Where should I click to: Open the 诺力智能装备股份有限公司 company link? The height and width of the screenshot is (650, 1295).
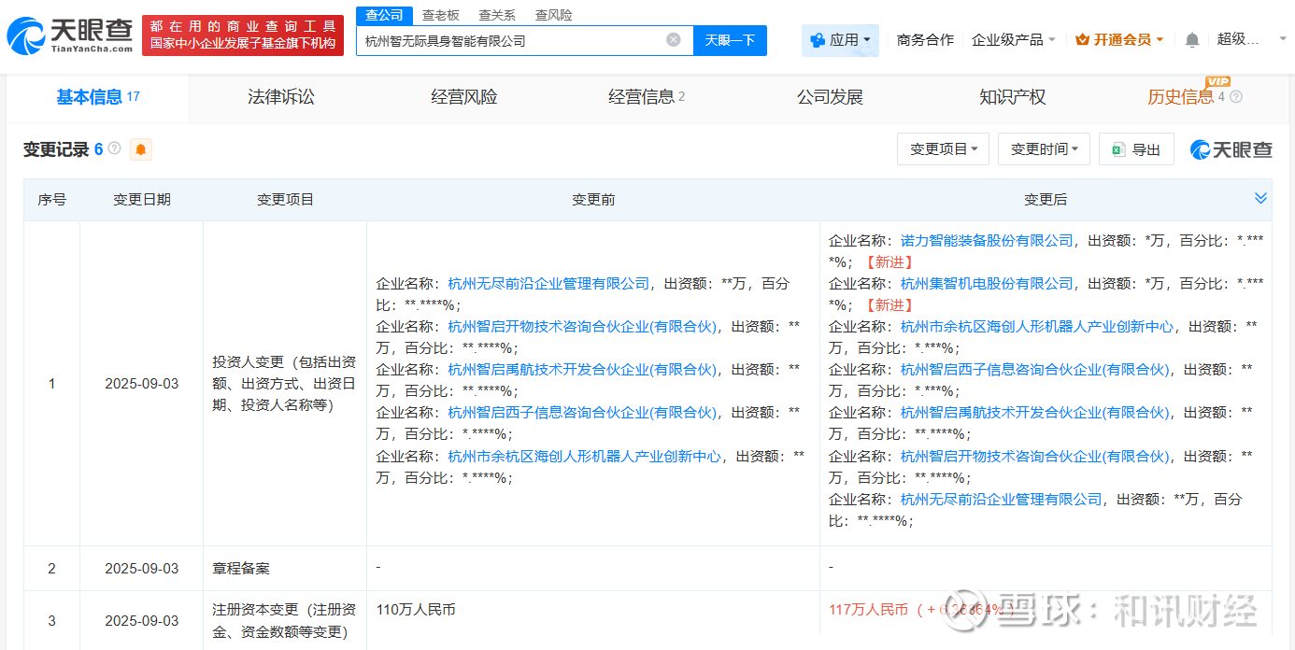pyautogui.click(x=987, y=240)
